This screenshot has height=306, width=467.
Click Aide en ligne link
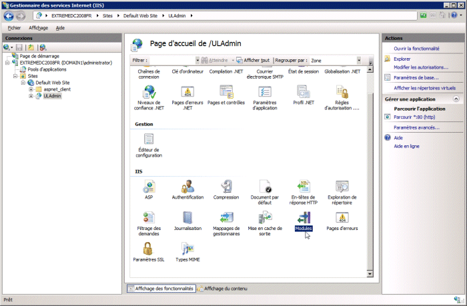pos(406,146)
